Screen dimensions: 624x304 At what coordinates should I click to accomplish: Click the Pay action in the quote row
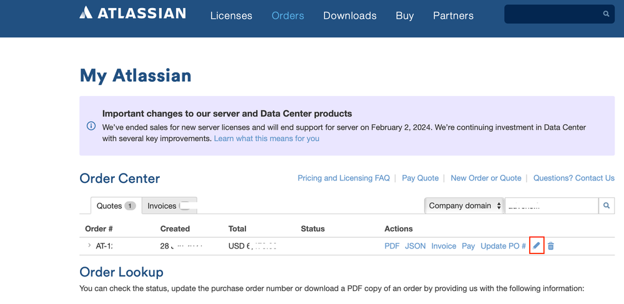(468, 246)
